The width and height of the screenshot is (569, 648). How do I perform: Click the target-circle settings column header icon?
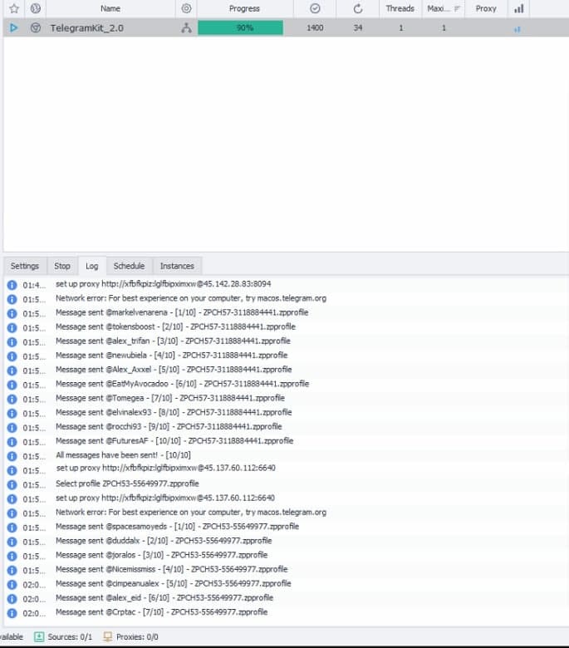tap(186, 8)
